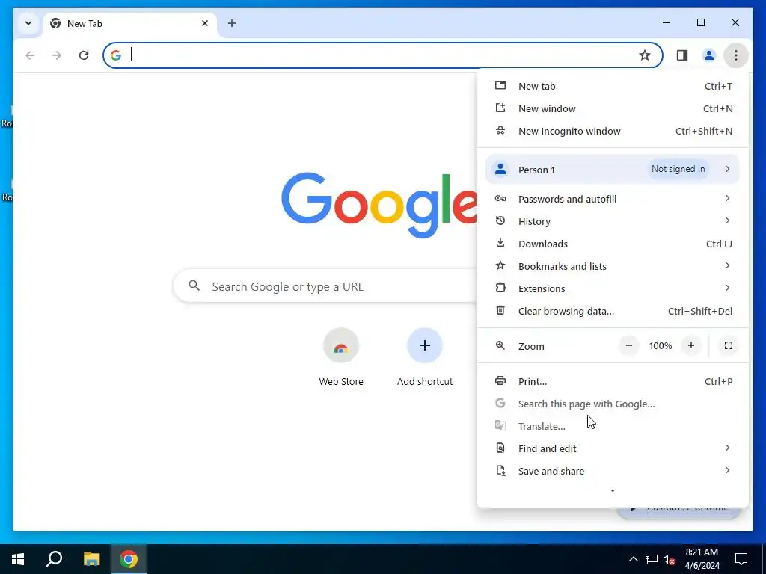Expand Passwords and autofill submenu
766x574 pixels.
pyautogui.click(x=613, y=199)
